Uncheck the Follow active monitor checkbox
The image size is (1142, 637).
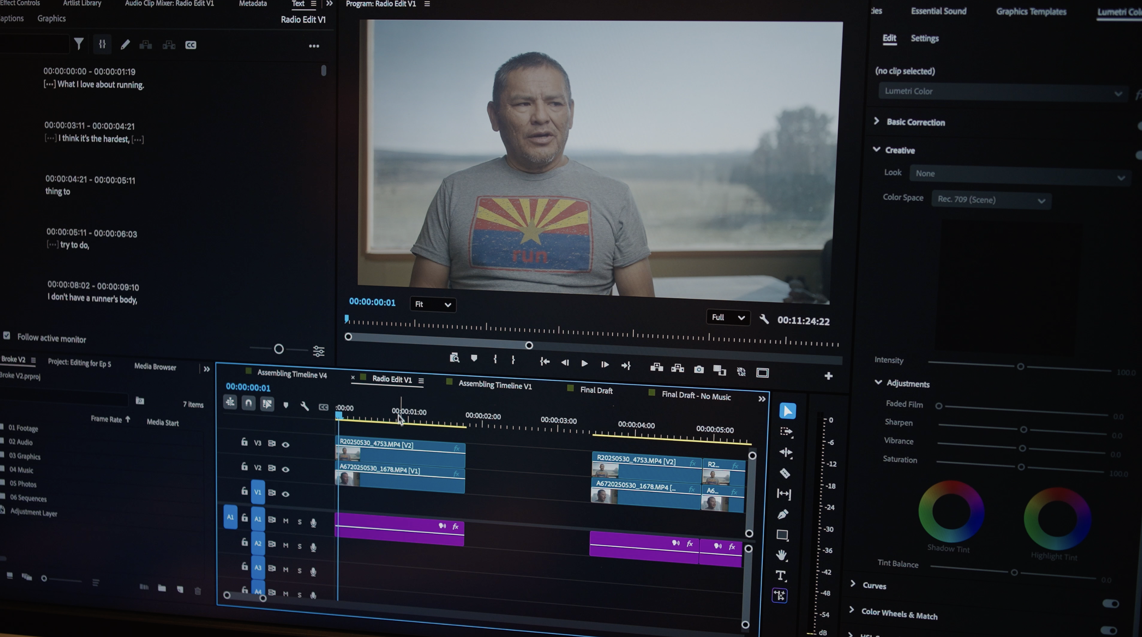click(x=7, y=336)
